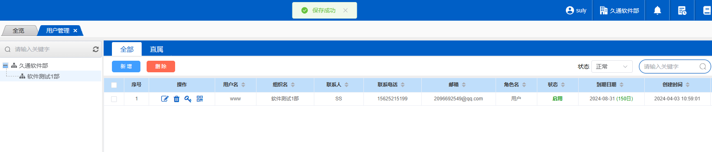Click the 新增 button
This screenshot has width=712, height=152.
click(126, 66)
